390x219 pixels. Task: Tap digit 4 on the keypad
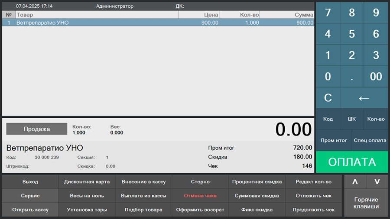tap(328, 34)
